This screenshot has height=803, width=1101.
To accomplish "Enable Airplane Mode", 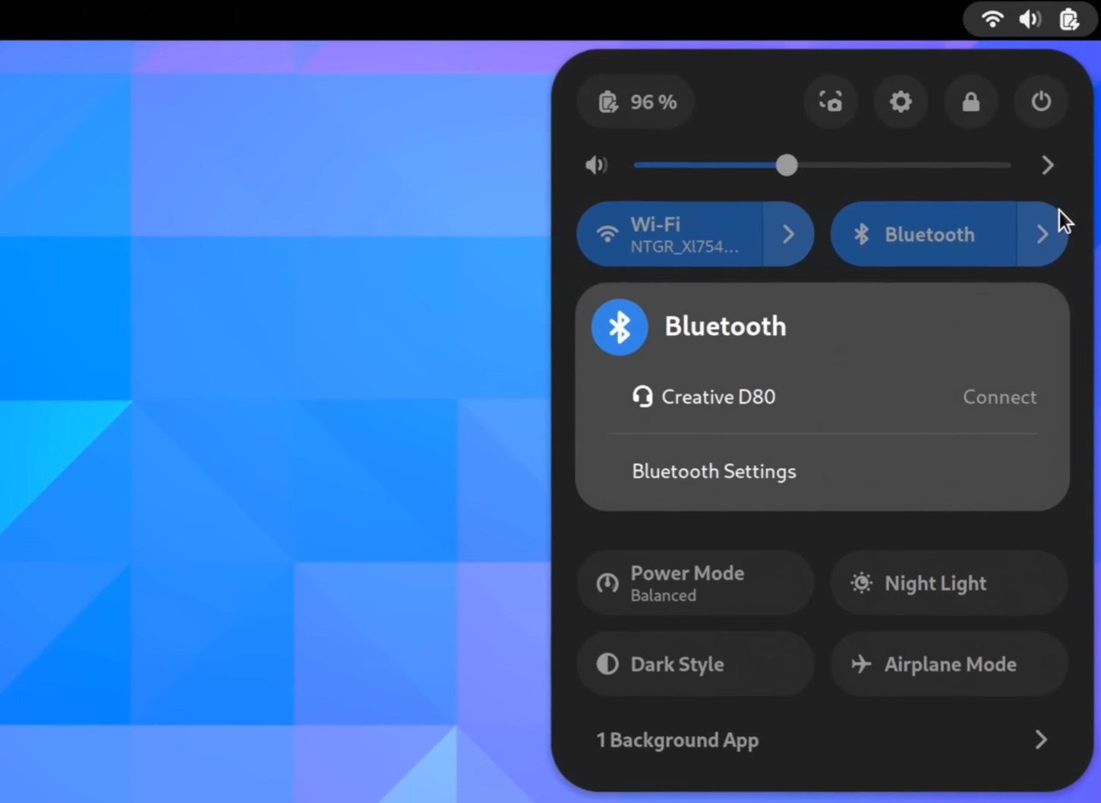I will point(948,663).
